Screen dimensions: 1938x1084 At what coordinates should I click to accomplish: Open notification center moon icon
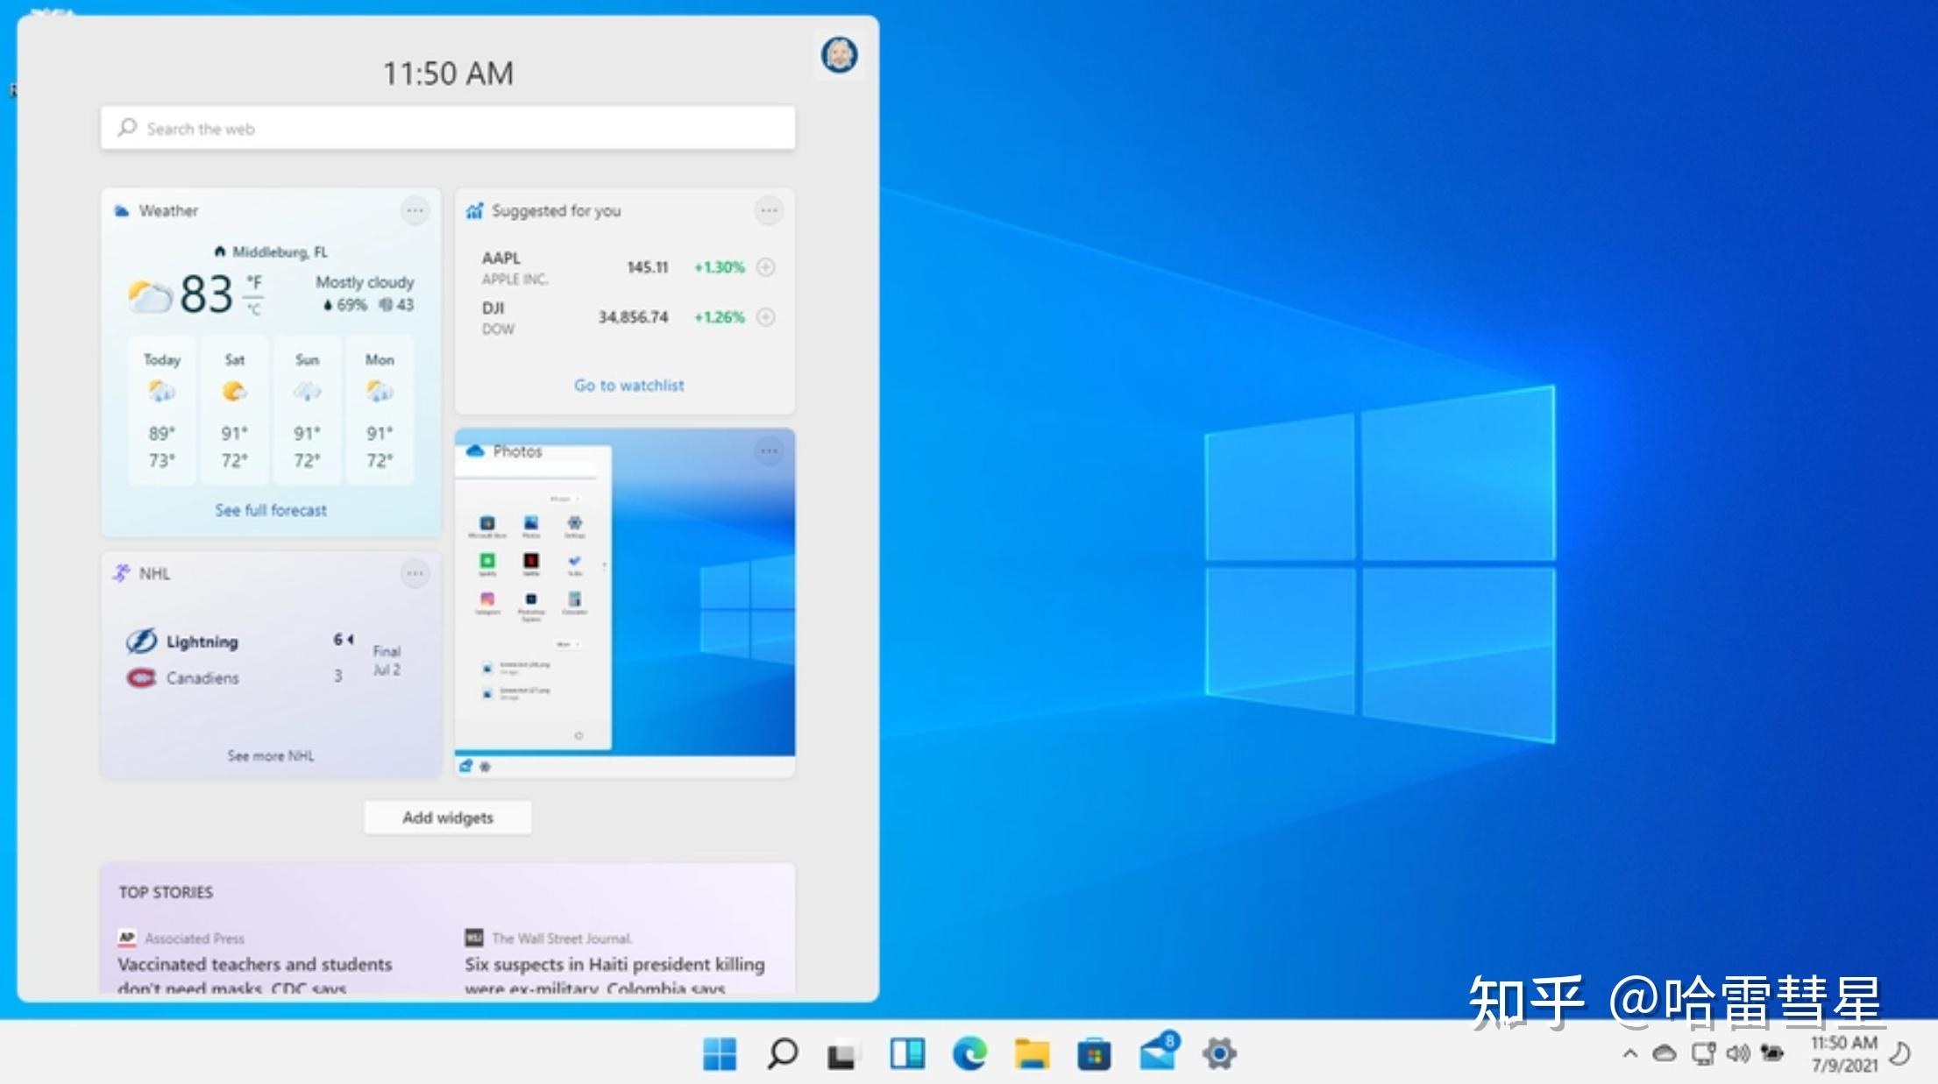click(1900, 1053)
